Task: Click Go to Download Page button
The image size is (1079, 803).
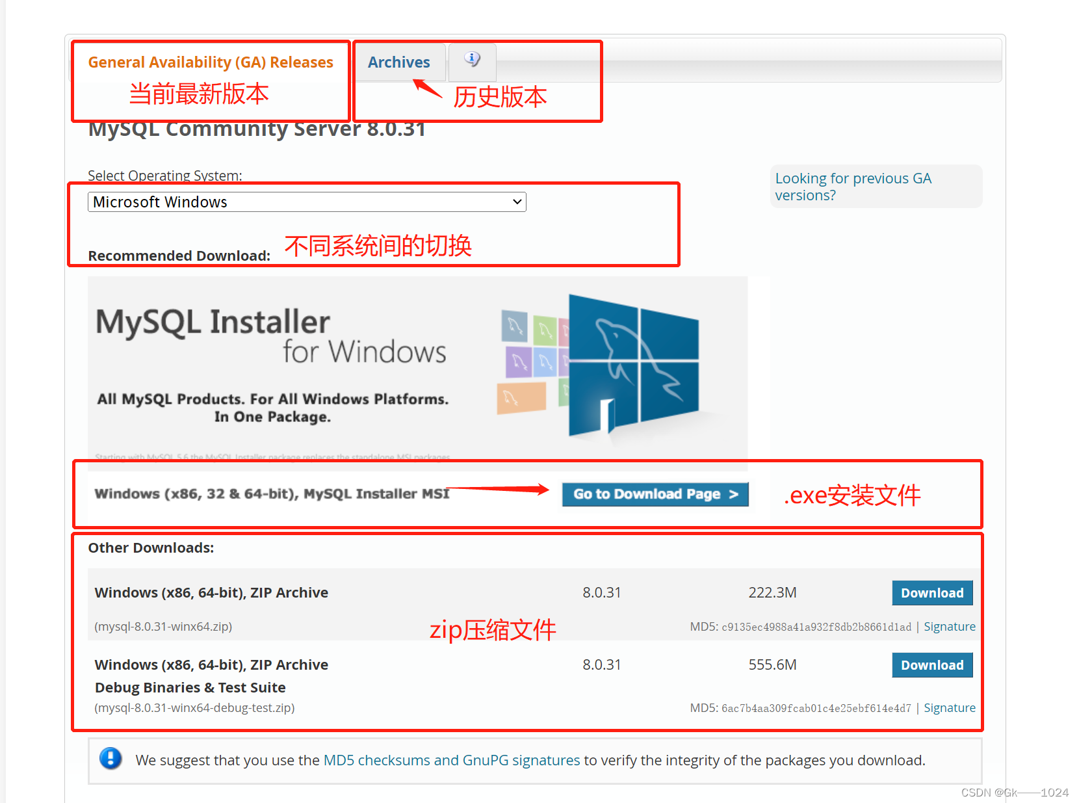Action: coord(655,494)
